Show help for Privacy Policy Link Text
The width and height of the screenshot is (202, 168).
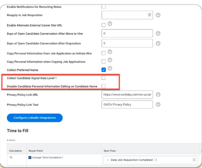pyautogui.click(x=158, y=105)
